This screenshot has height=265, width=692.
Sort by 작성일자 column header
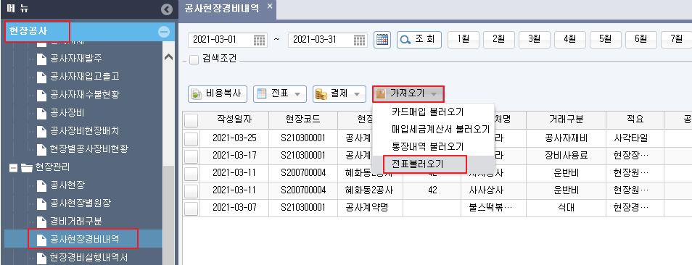click(234, 120)
